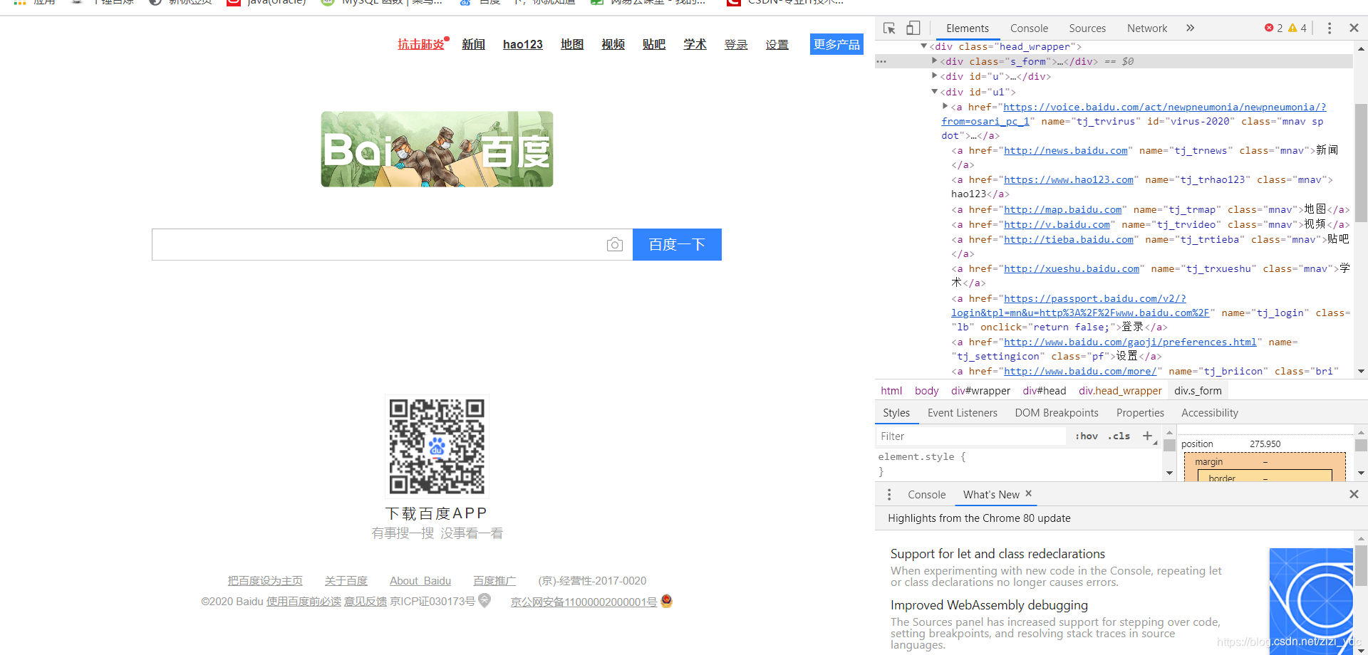Switch to the Console tab

1028,28
